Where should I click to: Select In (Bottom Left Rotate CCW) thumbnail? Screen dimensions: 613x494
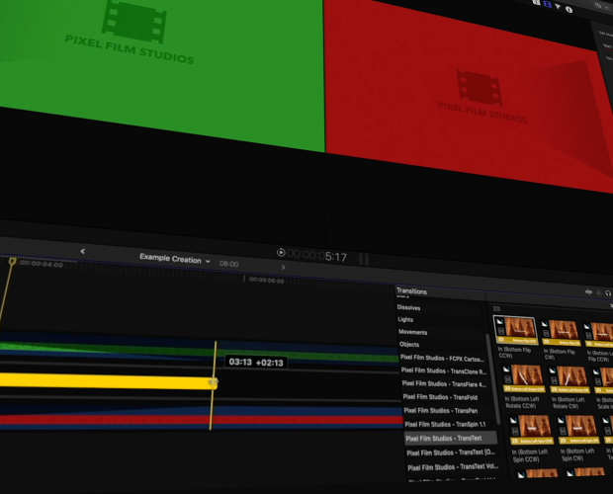click(524, 378)
